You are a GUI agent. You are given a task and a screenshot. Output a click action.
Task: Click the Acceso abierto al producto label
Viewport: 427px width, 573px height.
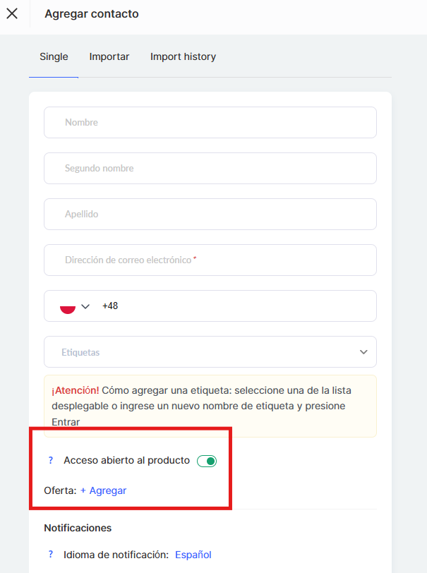click(x=126, y=460)
